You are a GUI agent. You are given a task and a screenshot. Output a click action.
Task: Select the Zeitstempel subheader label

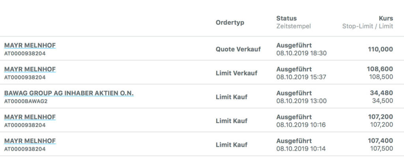[x=294, y=26]
